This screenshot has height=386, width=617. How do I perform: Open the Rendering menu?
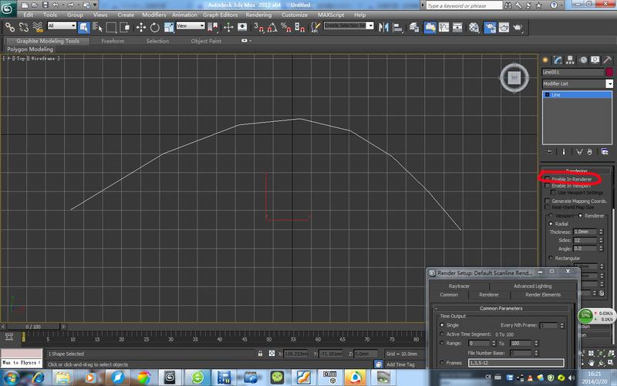pos(258,15)
